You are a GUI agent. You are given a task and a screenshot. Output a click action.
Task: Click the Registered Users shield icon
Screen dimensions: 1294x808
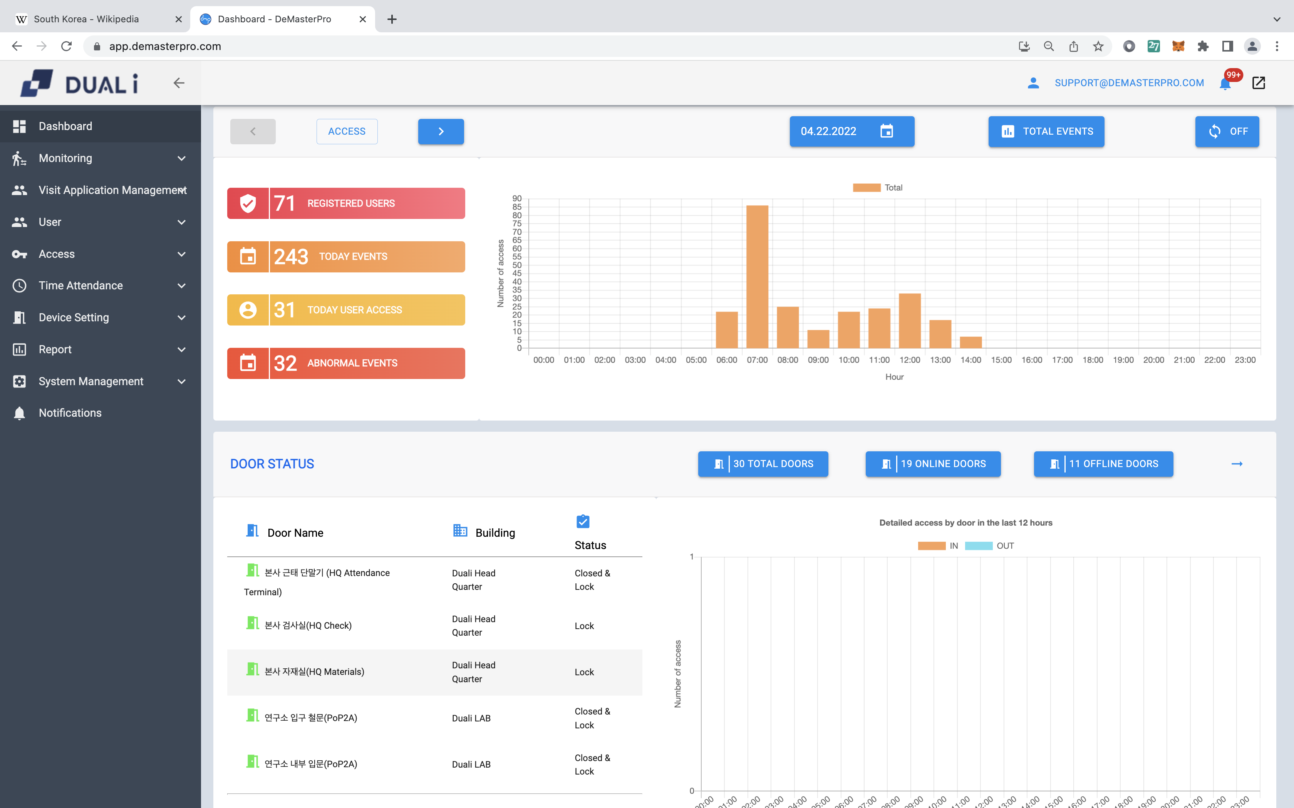click(x=248, y=203)
